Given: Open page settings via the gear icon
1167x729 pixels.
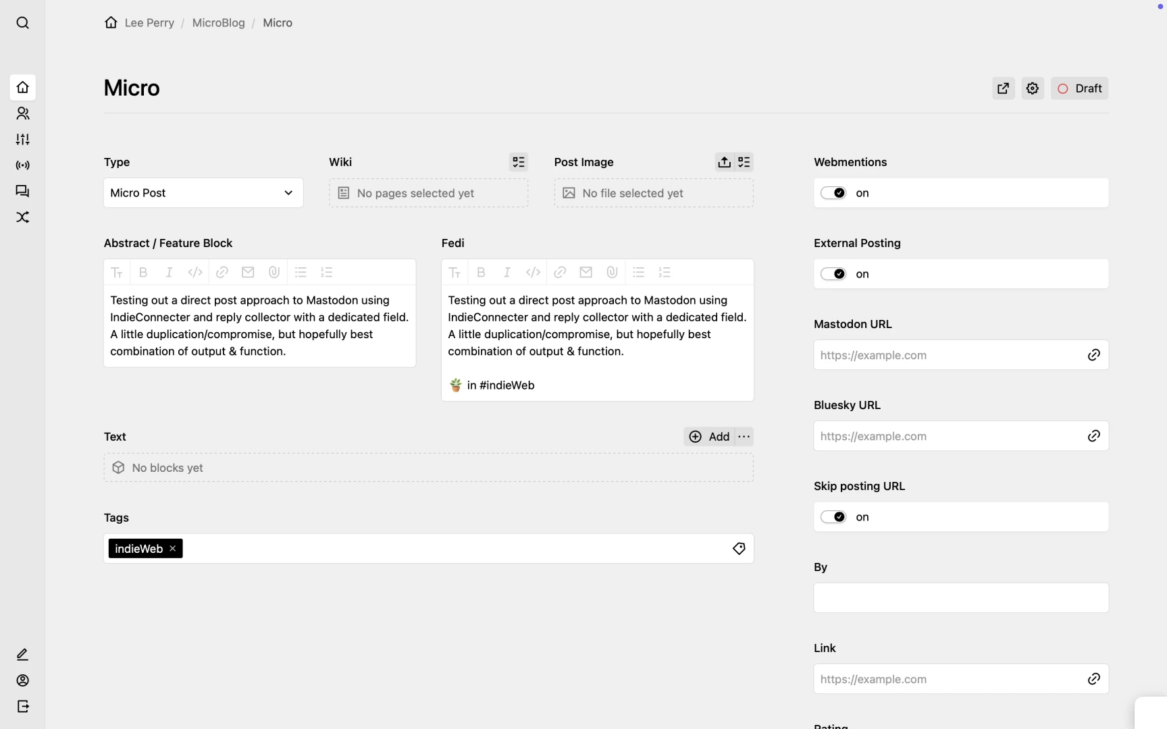Looking at the screenshot, I should (x=1032, y=88).
